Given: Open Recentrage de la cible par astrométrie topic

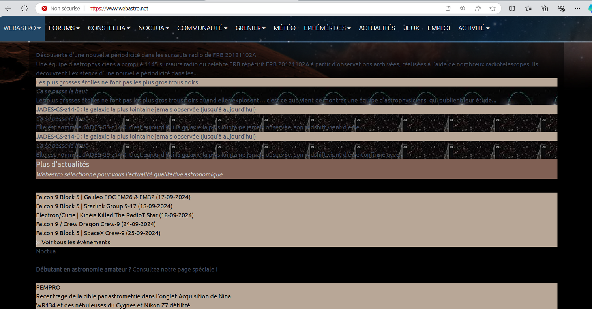Looking at the screenshot, I should (133, 296).
